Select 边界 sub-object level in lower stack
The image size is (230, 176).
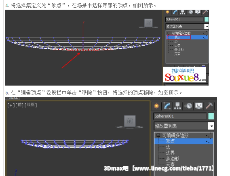170,153
